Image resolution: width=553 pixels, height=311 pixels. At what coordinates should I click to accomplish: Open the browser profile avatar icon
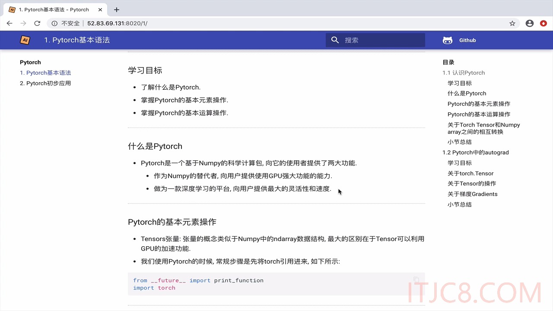click(x=530, y=23)
